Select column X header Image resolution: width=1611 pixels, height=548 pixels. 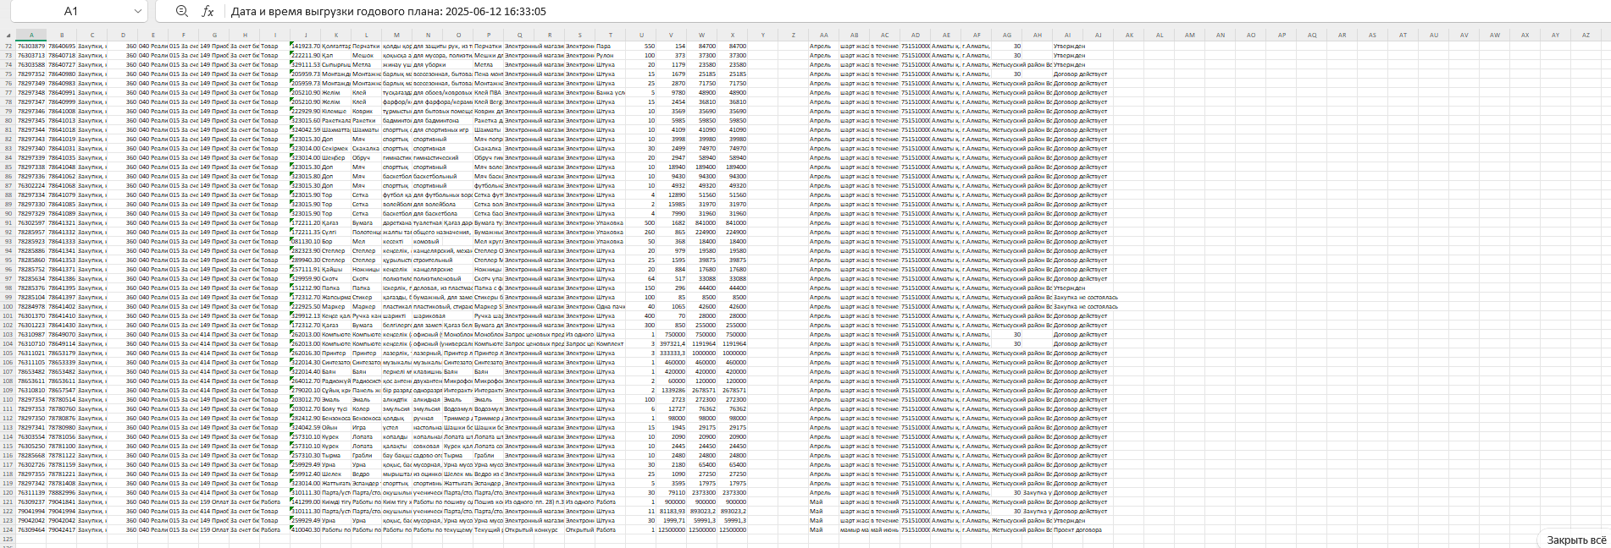click(732, 36)
